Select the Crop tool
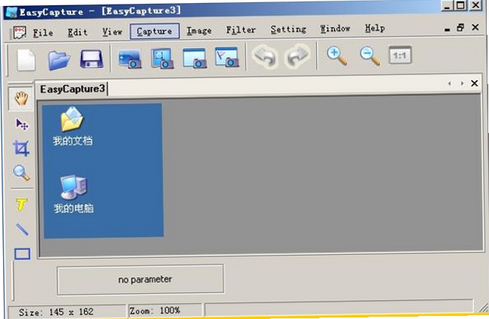Image resolution: width=489 pixels, height=319 pixels. click(x=21, y=148)
